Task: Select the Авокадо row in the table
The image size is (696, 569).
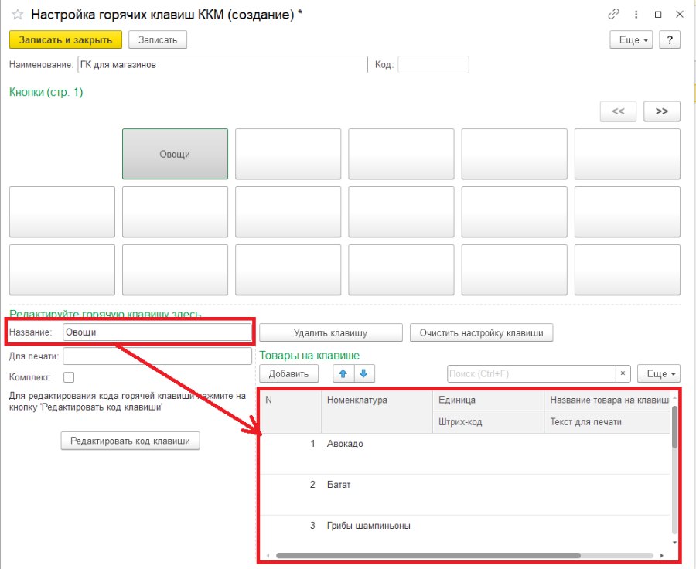Action: click(466, 454)
